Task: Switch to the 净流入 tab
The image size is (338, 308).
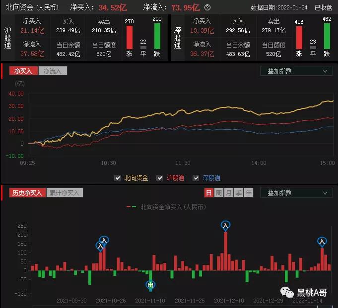Action: pos(53,71)
